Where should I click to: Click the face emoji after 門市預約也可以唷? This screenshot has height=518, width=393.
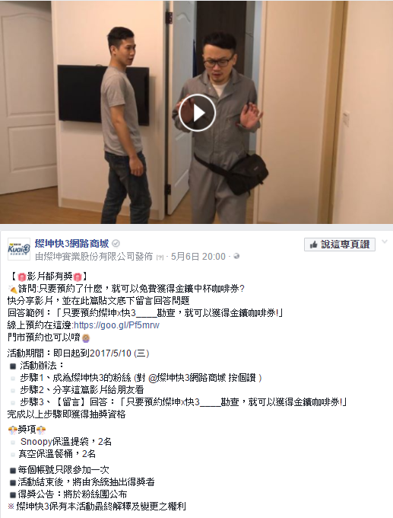click(x=86, y=338)
